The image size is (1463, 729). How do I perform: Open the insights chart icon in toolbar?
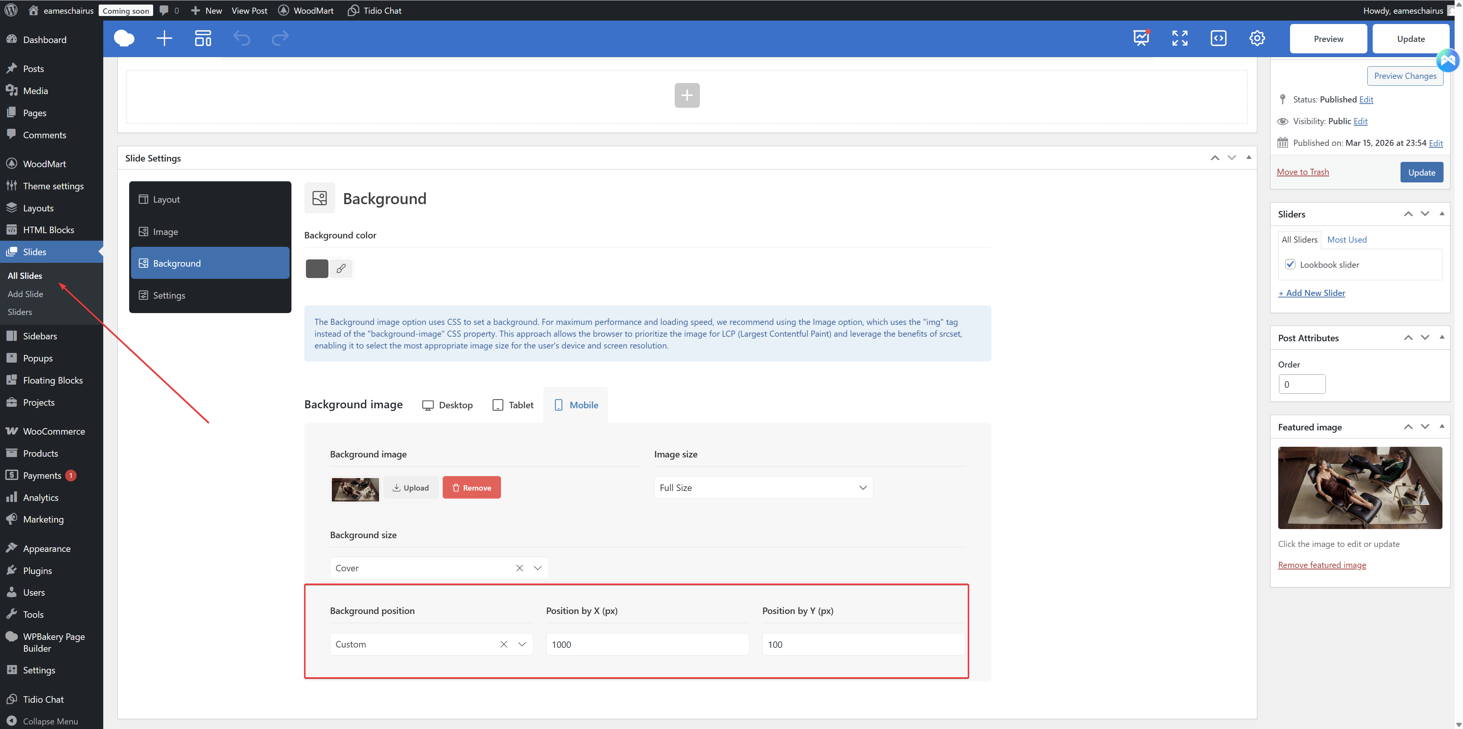coord(1141,38)
